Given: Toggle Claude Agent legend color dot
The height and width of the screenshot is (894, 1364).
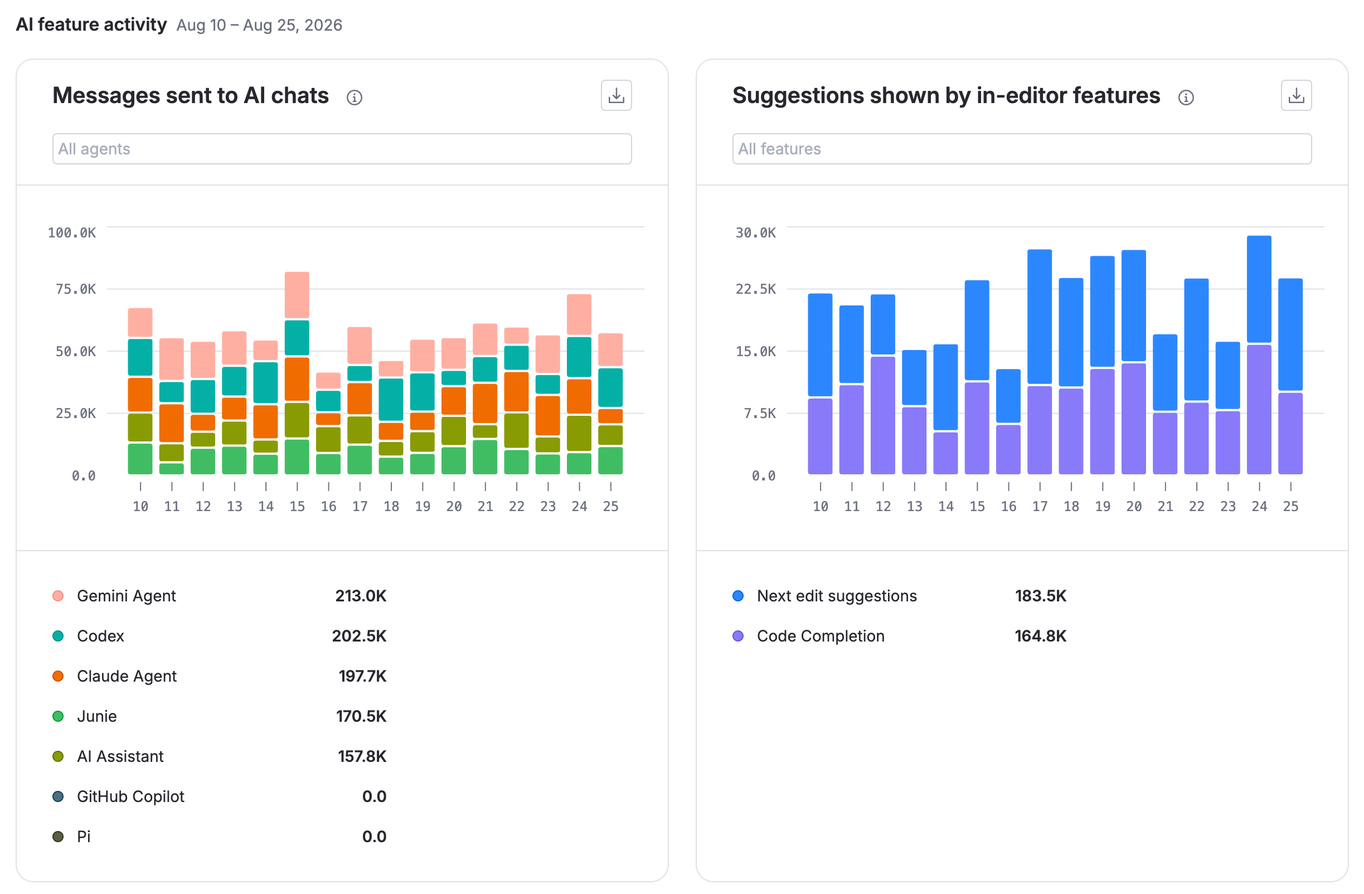Looking at the screenshot, I should (58, 676).
